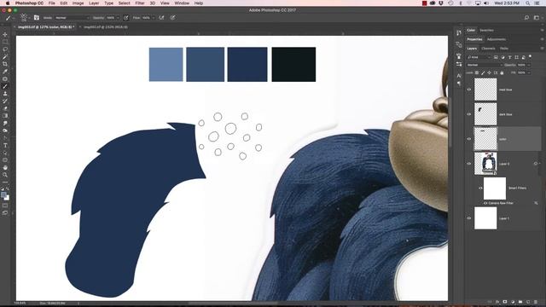This screenshot has height=307, width=546.
Task: Click the new group folder icon
Action: pos(520,302)
